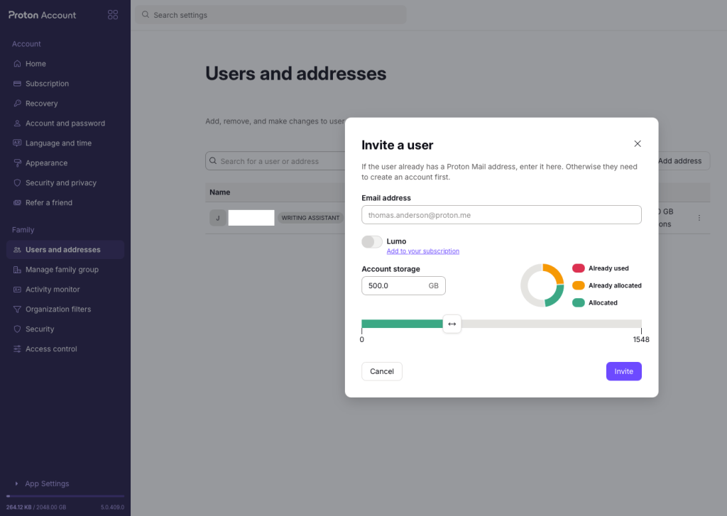Open Manage family group page
The image size is (727, 516).
tap(65, 270)
